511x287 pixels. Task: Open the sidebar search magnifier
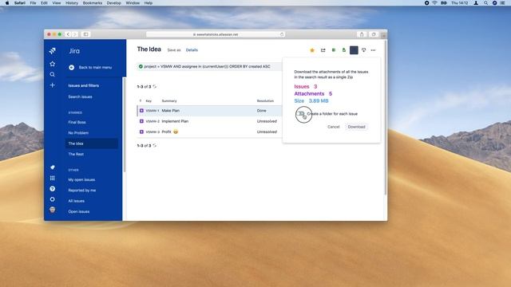tap(52, 74)
